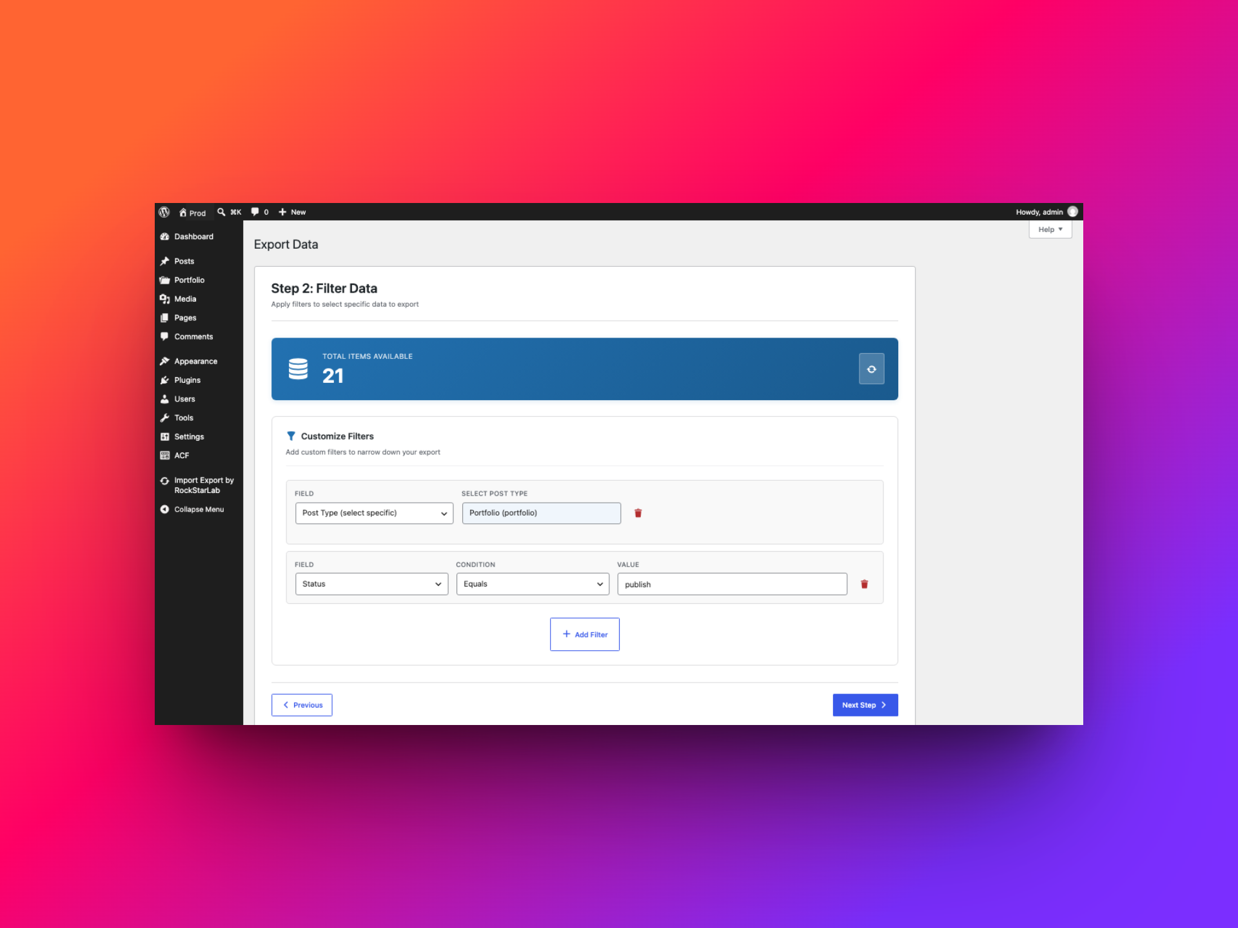Click the Customize Filters funnel icon
Image resolution: width=1238 pixels, height=928 pixels.
pyautogui.click(x=291, y=436)
